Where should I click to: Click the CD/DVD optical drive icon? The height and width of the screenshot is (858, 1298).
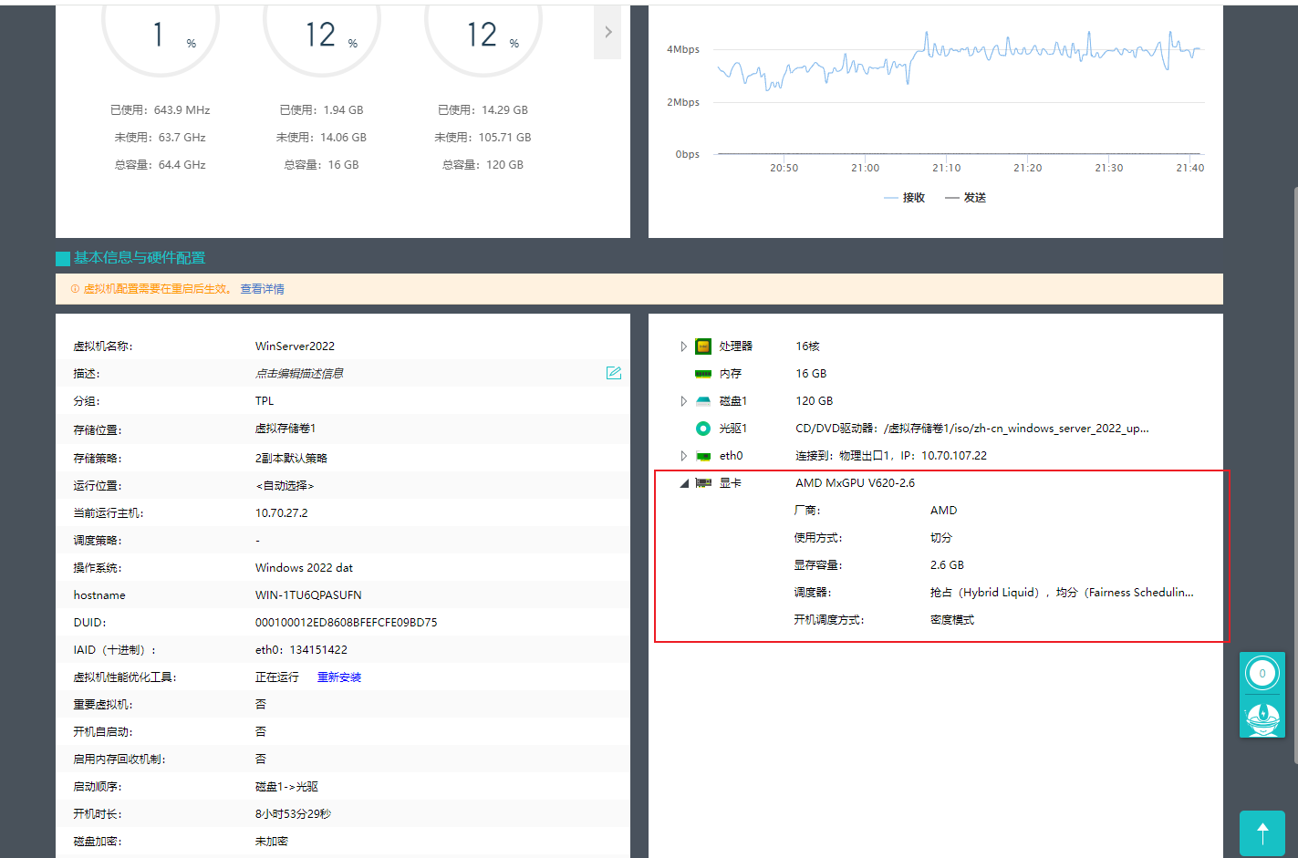coord(702,429)
